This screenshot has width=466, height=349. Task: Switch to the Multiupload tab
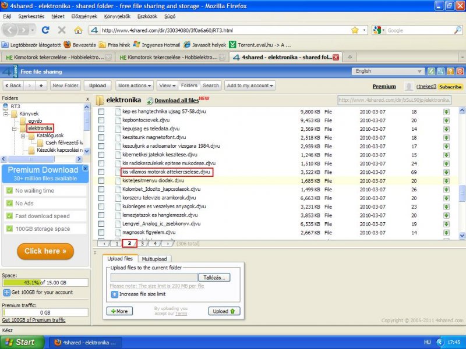point(154,259)
